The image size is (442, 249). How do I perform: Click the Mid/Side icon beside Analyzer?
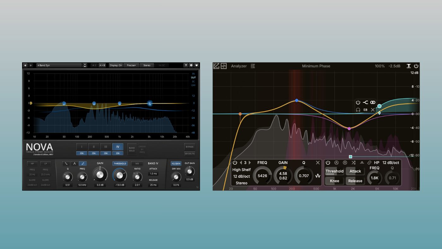pyautogui.click(x=253, y=66)
